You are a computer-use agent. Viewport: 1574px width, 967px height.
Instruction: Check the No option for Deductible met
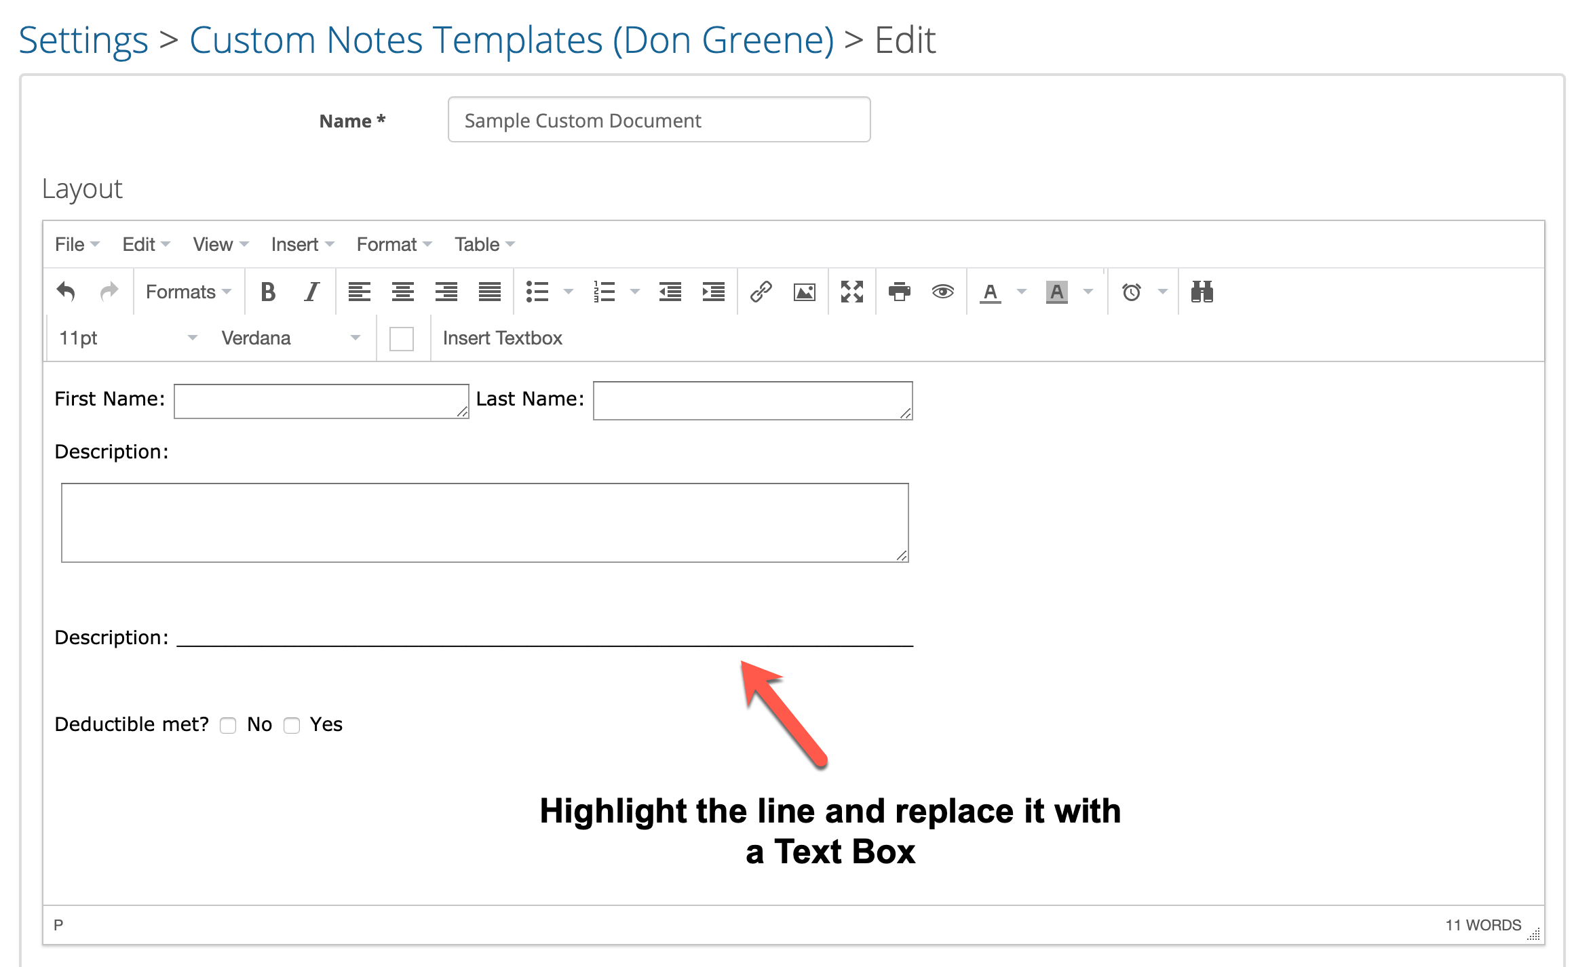pyautogui.click(x=228, y=725)
